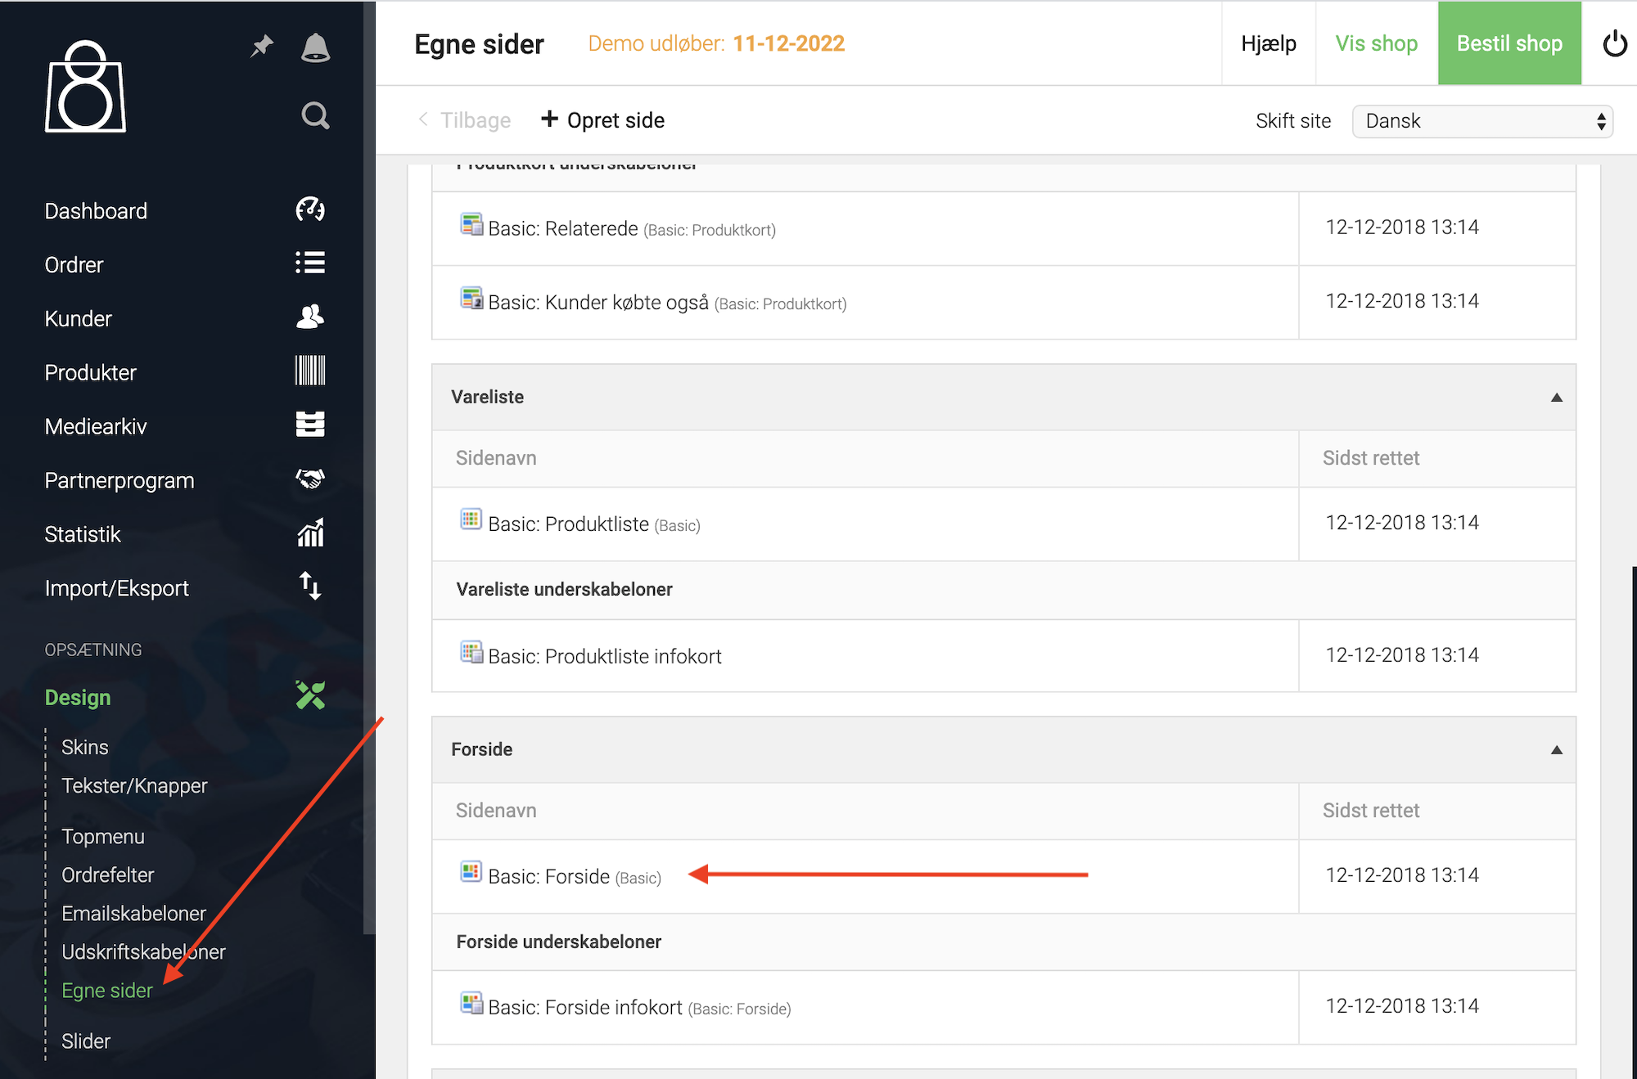Click the Statistik chart icon
This screenshot has height=1079, width=1637.
point(310,533)
